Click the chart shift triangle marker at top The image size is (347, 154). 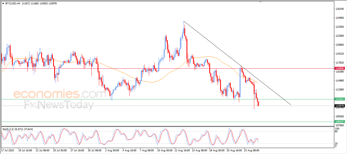tap(261, 2)
